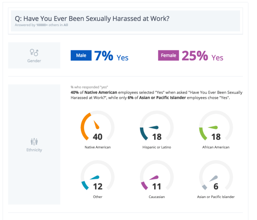Click the Other category gauge

(98, 176)
